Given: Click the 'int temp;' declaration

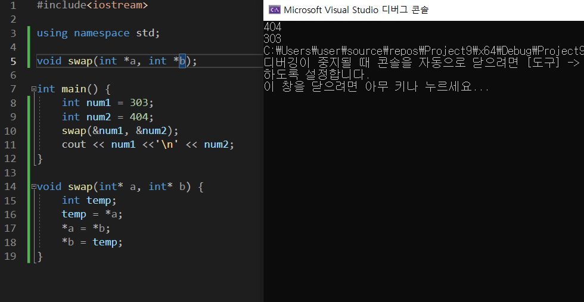Looking at the screenshot, I should pyautogui.click(x=89, y=201).
